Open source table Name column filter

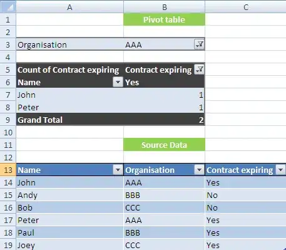point(118,170)
